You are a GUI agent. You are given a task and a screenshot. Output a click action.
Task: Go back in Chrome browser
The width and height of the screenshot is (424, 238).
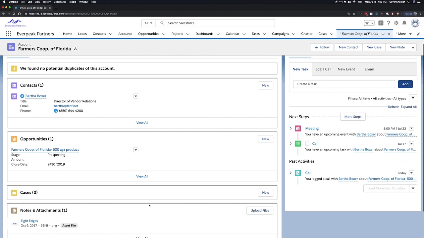coord(3,14)
